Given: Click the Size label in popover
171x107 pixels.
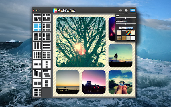Looking at the screenshot, I should point(117,15).
